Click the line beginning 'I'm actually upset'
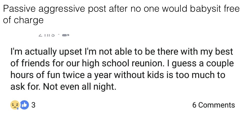The width and height of the screenshot is (246, 116). tap(122, 52)
